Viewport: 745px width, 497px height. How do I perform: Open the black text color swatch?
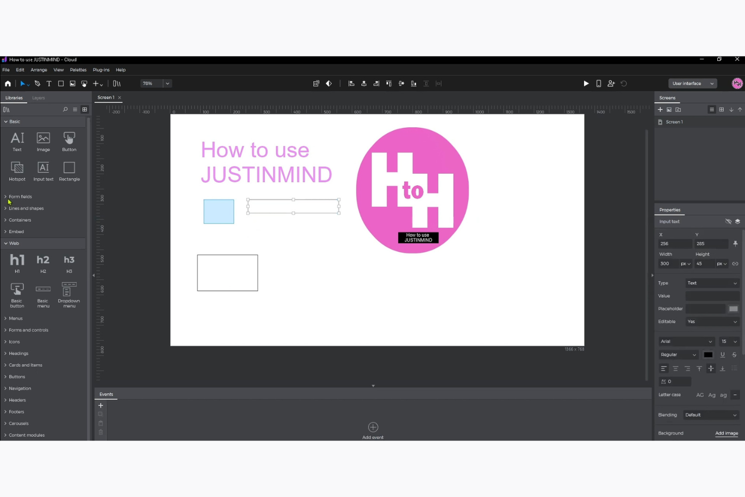708,355
